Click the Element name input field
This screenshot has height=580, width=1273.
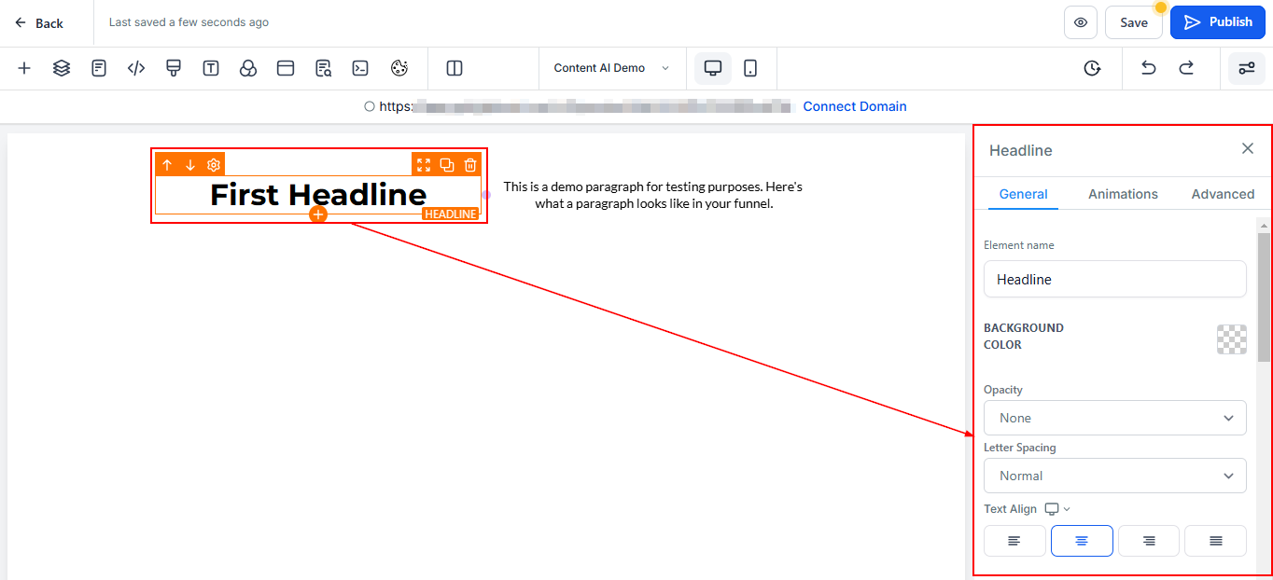pyautogui.click(x=1115, y=279)
